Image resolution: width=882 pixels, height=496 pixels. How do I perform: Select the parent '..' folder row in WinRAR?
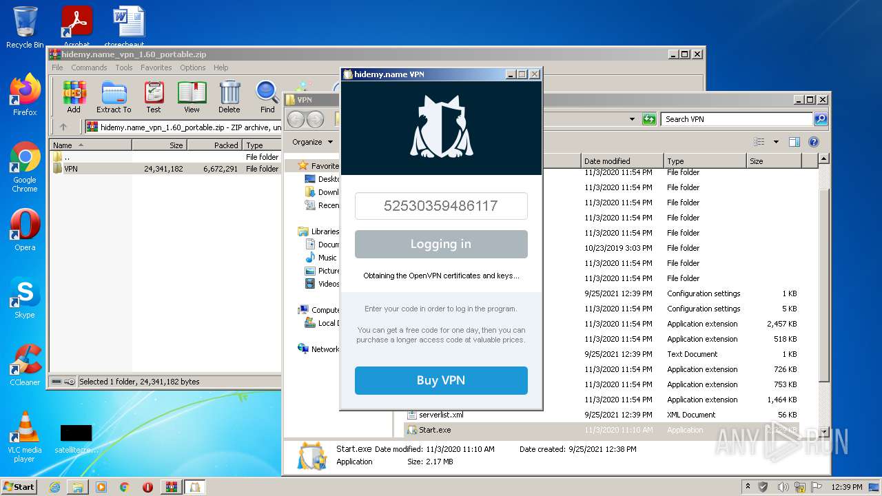pos(165,157)
